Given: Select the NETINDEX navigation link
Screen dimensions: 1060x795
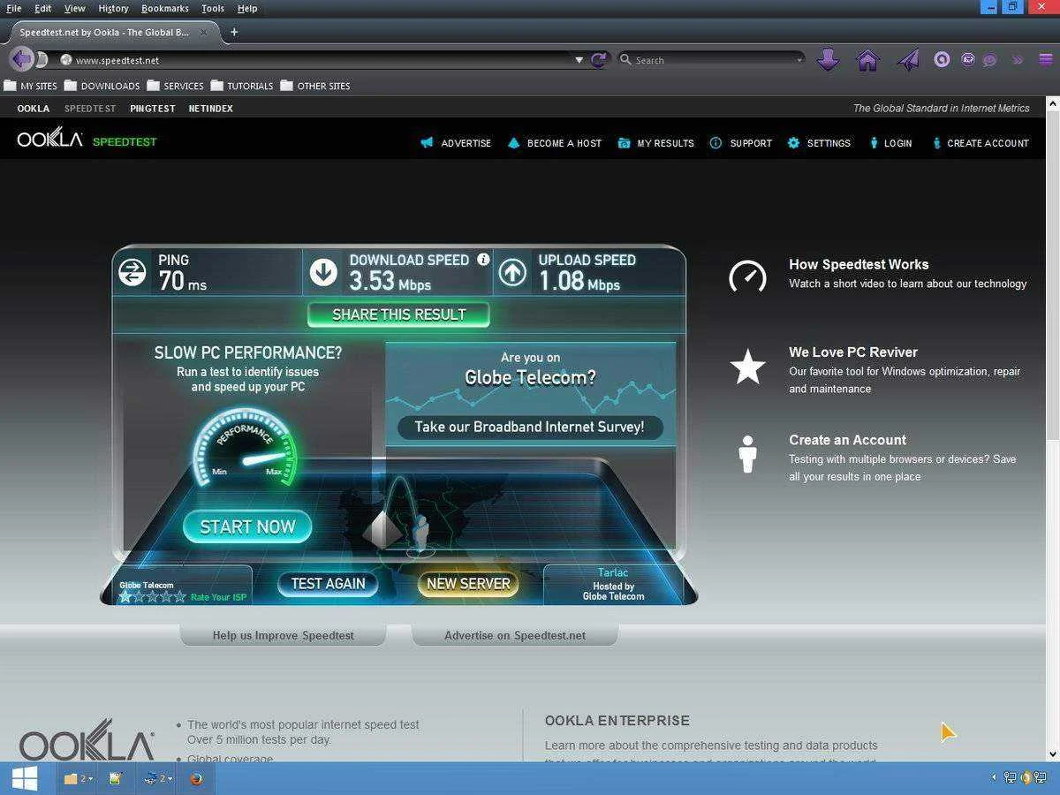Looking at the screenshot, I should (x=211, y=109).
